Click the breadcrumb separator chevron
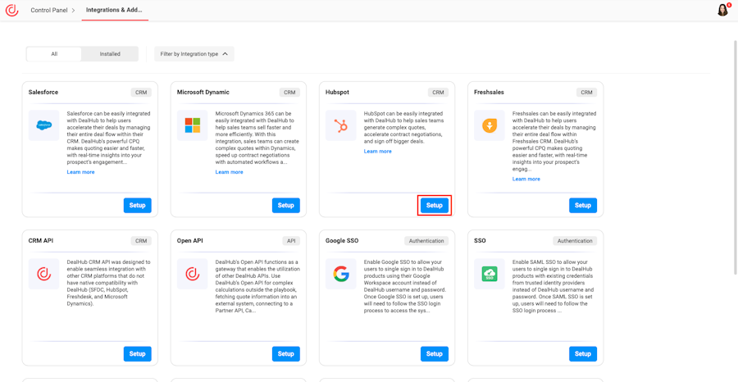 [74, 10]
